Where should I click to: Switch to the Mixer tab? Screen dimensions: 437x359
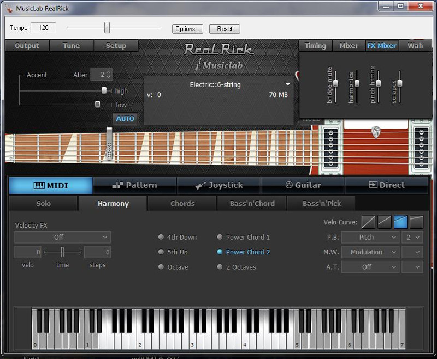349,46
